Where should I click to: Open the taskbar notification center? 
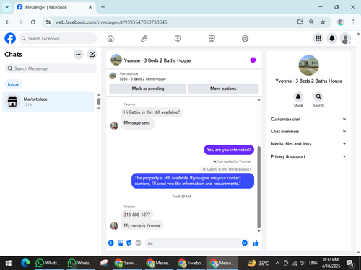[x=349, y=263]
